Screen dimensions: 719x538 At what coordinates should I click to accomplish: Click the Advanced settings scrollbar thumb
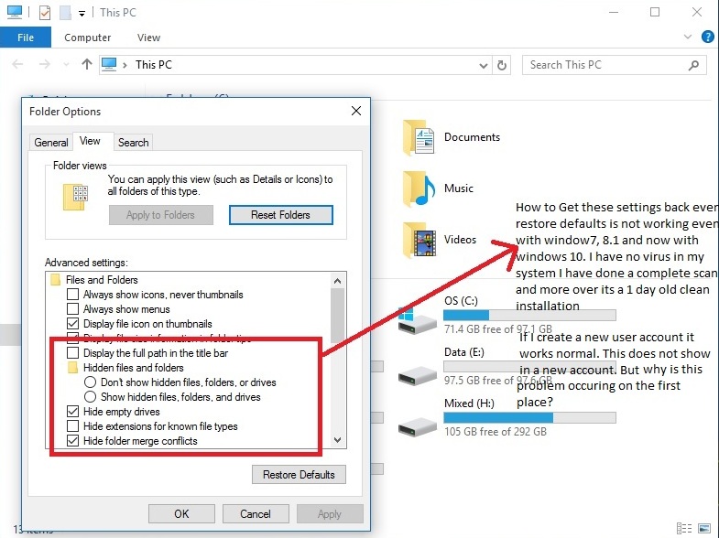pyautogui.click(x=337, y=316)
